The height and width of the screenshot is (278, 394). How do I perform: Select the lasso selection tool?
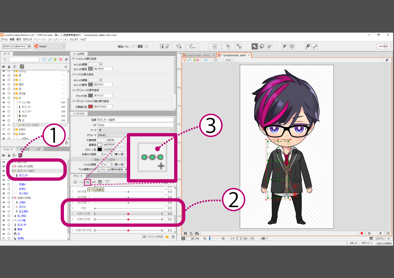pos(262,46)
